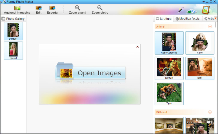Click the Open Images button
This screenshot has width=218, height=134.
pyautogui.click(x=90, y=73)
